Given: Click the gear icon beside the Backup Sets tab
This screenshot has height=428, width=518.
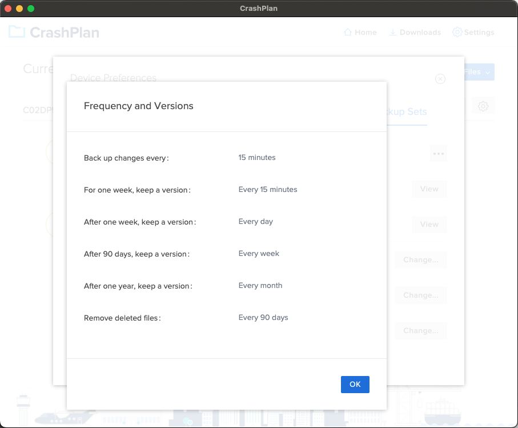Looking at the screenshot, I should [483, 106].
